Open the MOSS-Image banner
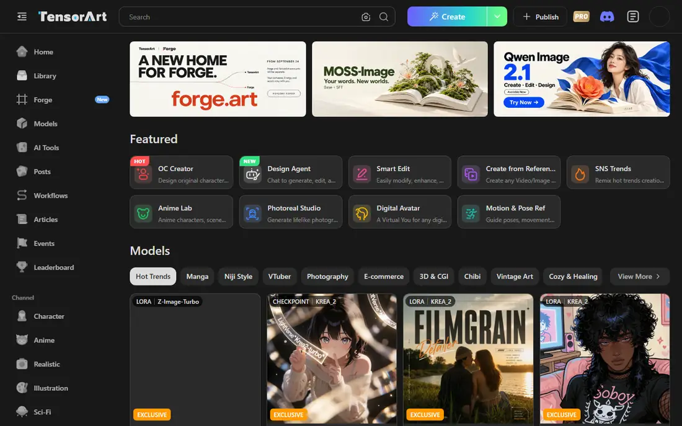682x426 pixels. coord(400,79)
